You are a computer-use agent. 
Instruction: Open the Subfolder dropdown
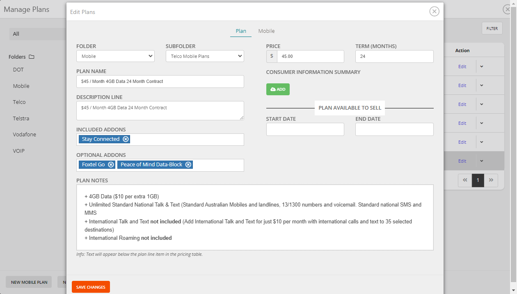(205, 56)
